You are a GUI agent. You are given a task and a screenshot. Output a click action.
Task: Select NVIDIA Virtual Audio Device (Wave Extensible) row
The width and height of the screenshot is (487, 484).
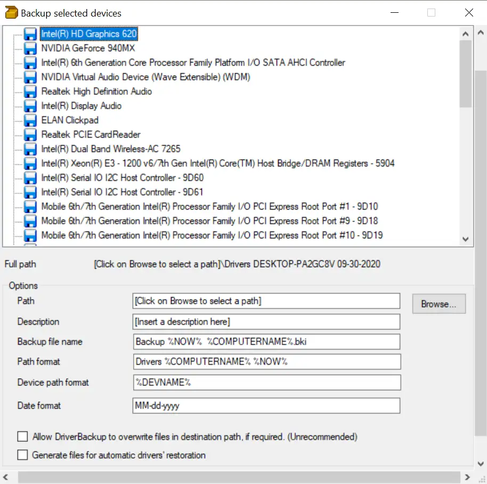tap(145, 77)
